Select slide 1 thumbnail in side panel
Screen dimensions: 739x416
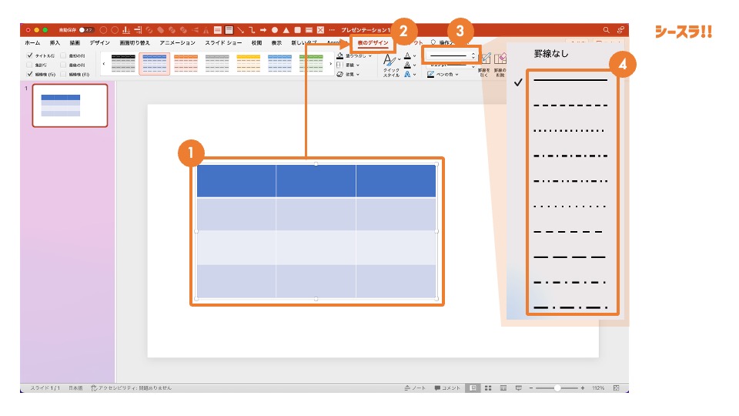70,106
